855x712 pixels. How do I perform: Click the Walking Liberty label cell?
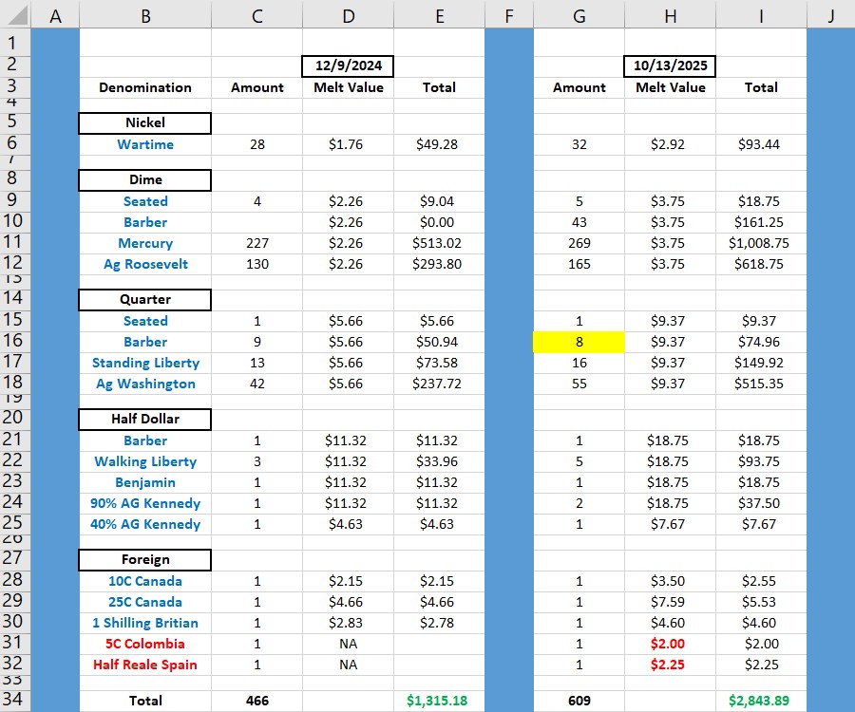[145, 461]
